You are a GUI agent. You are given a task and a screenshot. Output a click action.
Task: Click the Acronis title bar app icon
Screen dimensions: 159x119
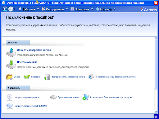tap(3, 3)
